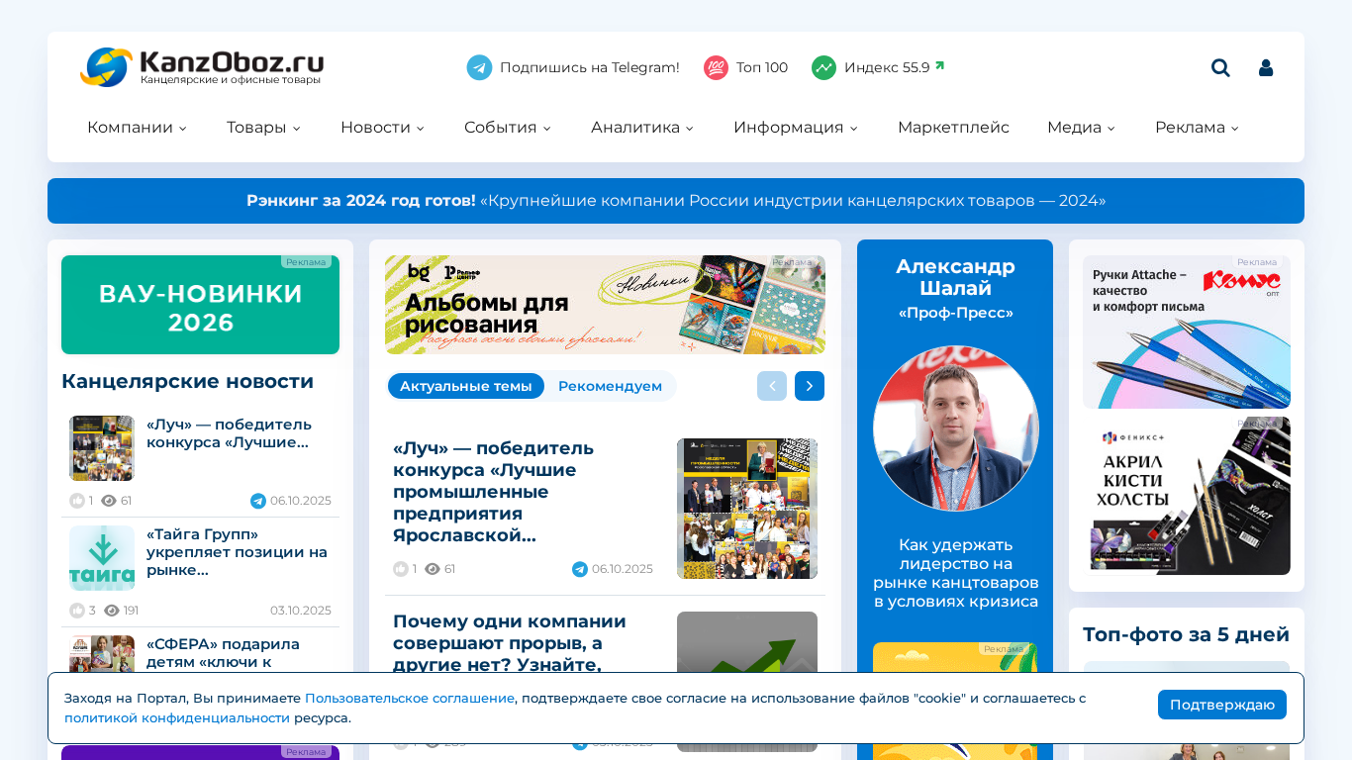1352x760 pixels.
Task: Click the Альбомы для рисования banner
Action: [605, 305]
